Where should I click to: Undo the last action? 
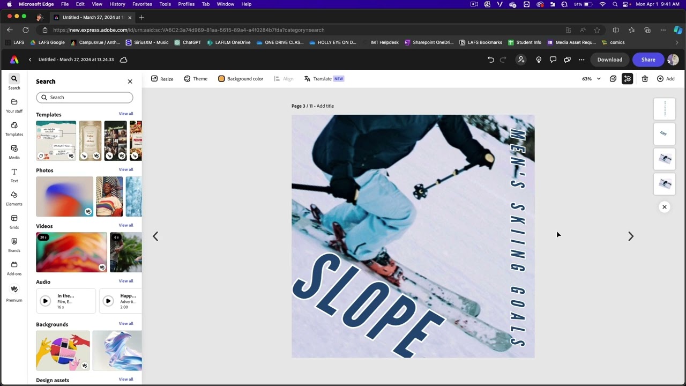(x=491, y=60)
